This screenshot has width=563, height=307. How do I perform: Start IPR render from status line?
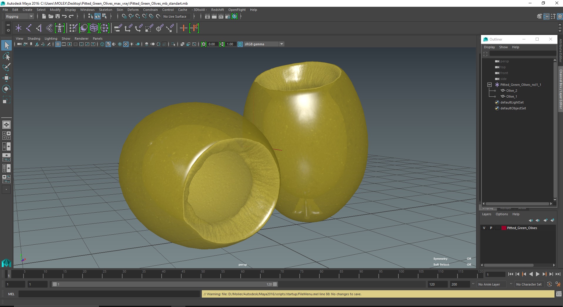(x=221, y=16)
